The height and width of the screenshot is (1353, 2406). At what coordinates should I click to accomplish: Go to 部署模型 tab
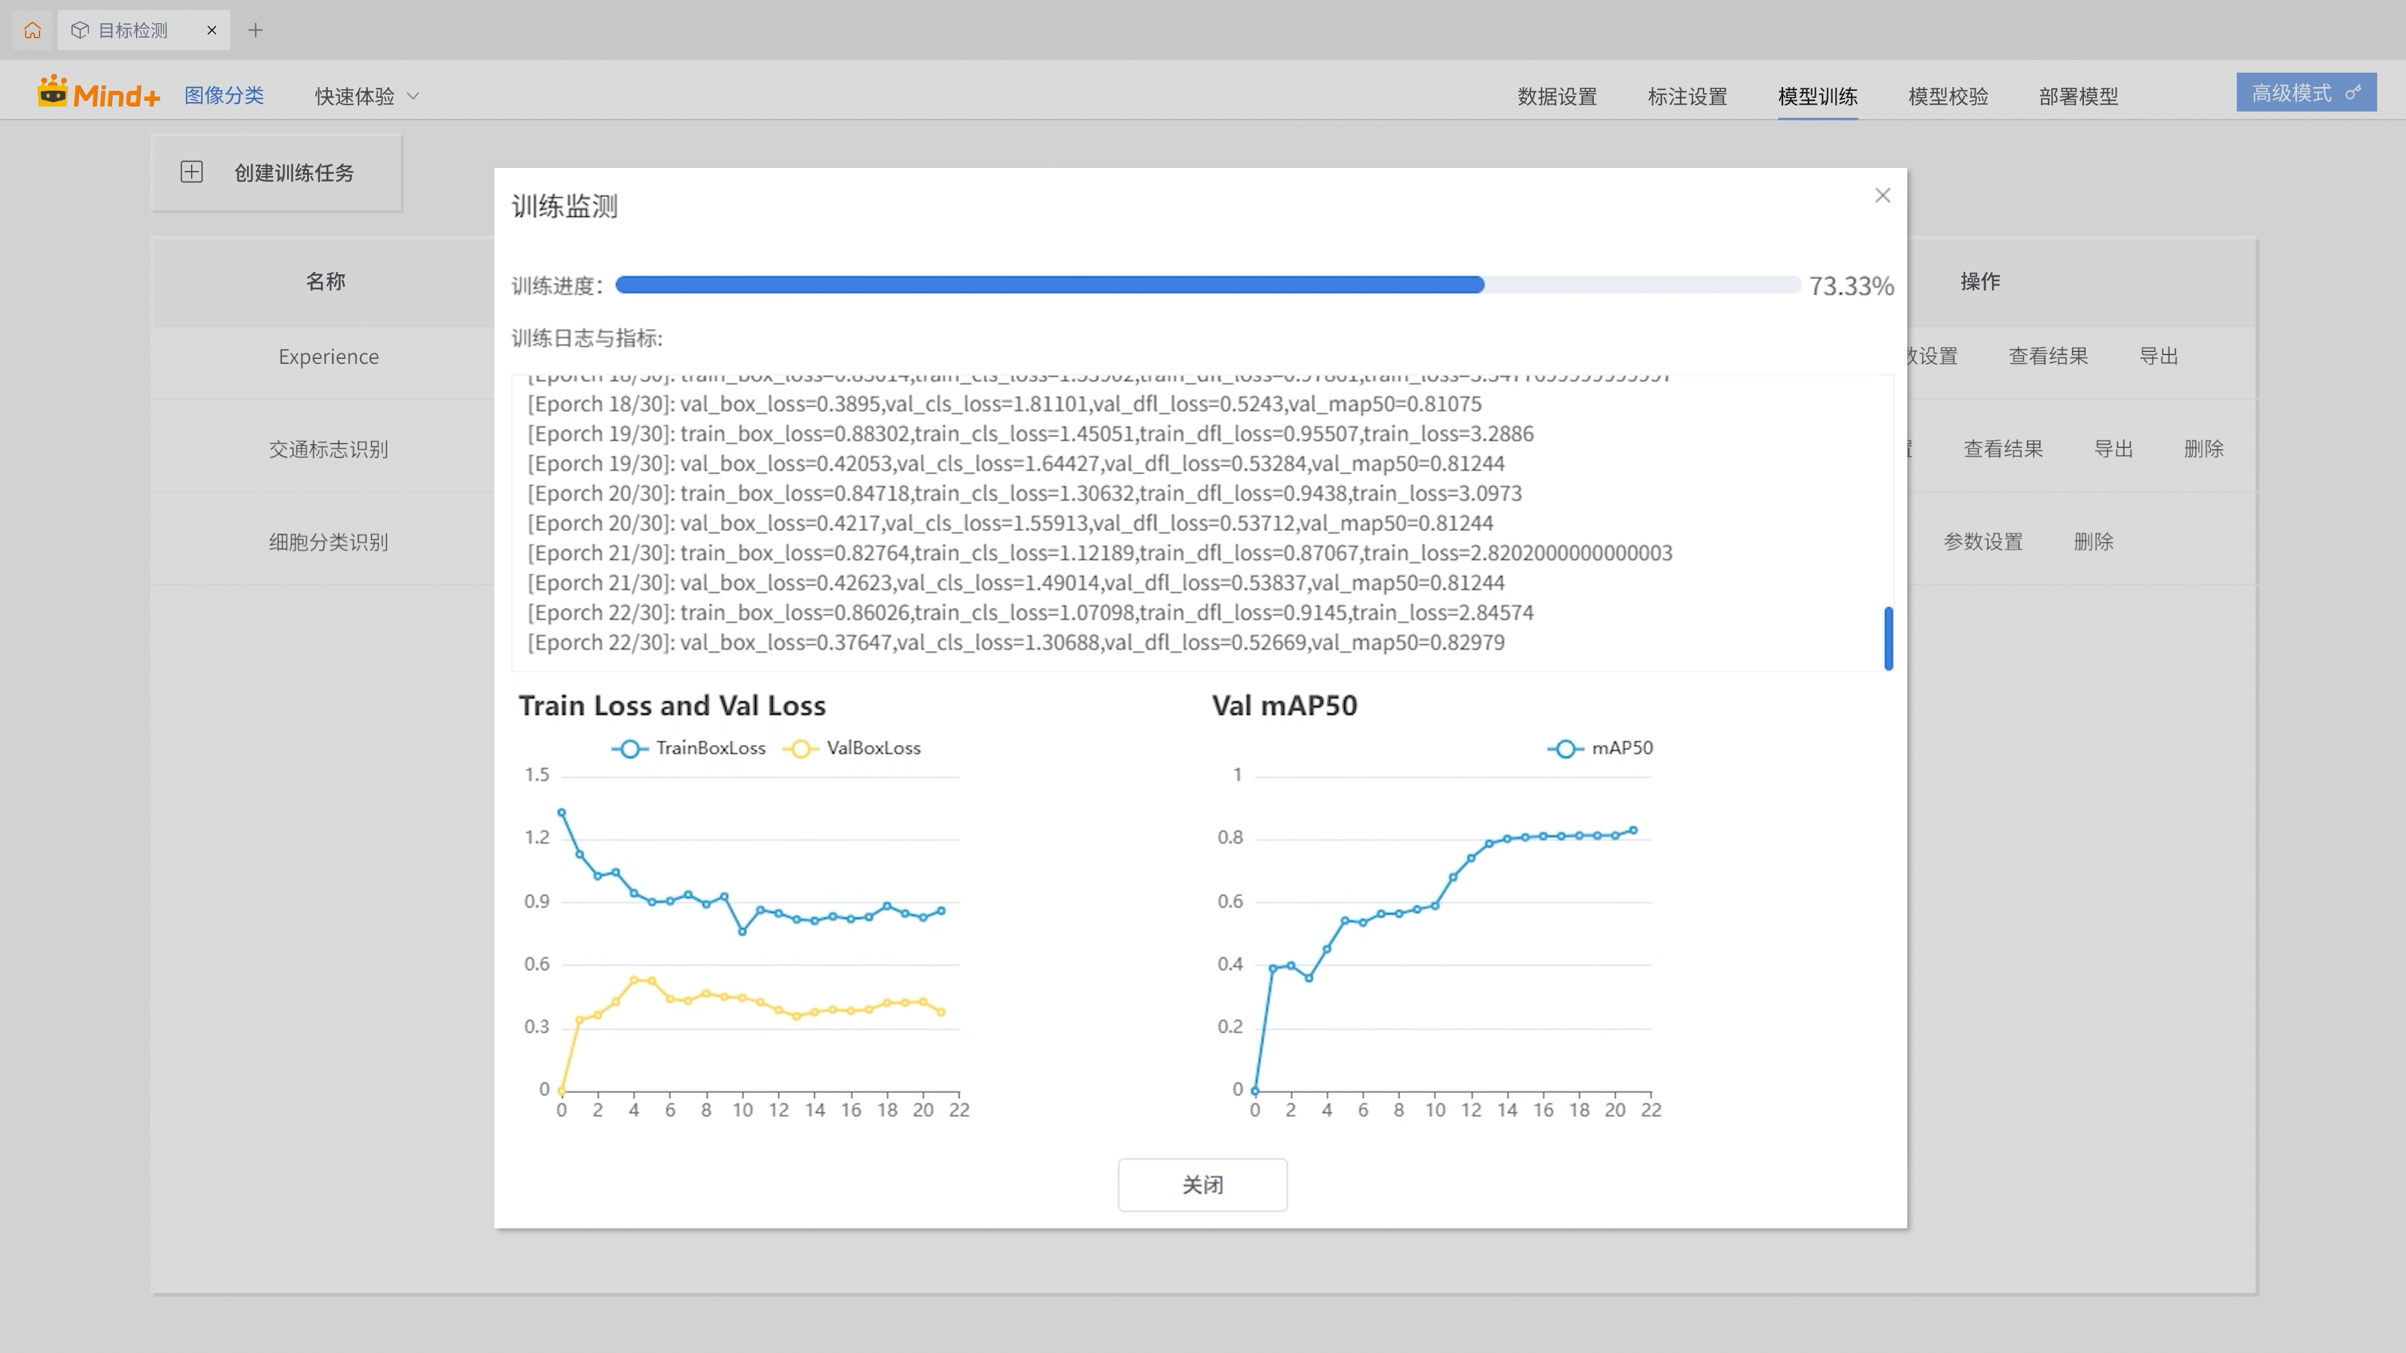tap(2077, 96)
